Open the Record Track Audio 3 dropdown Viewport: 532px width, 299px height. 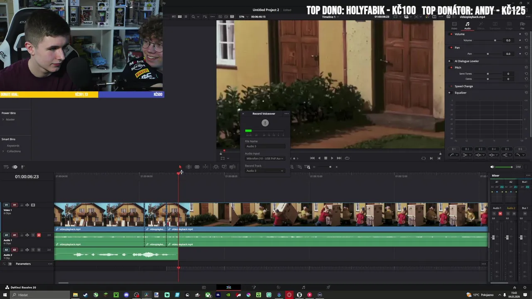pos(265,171)
